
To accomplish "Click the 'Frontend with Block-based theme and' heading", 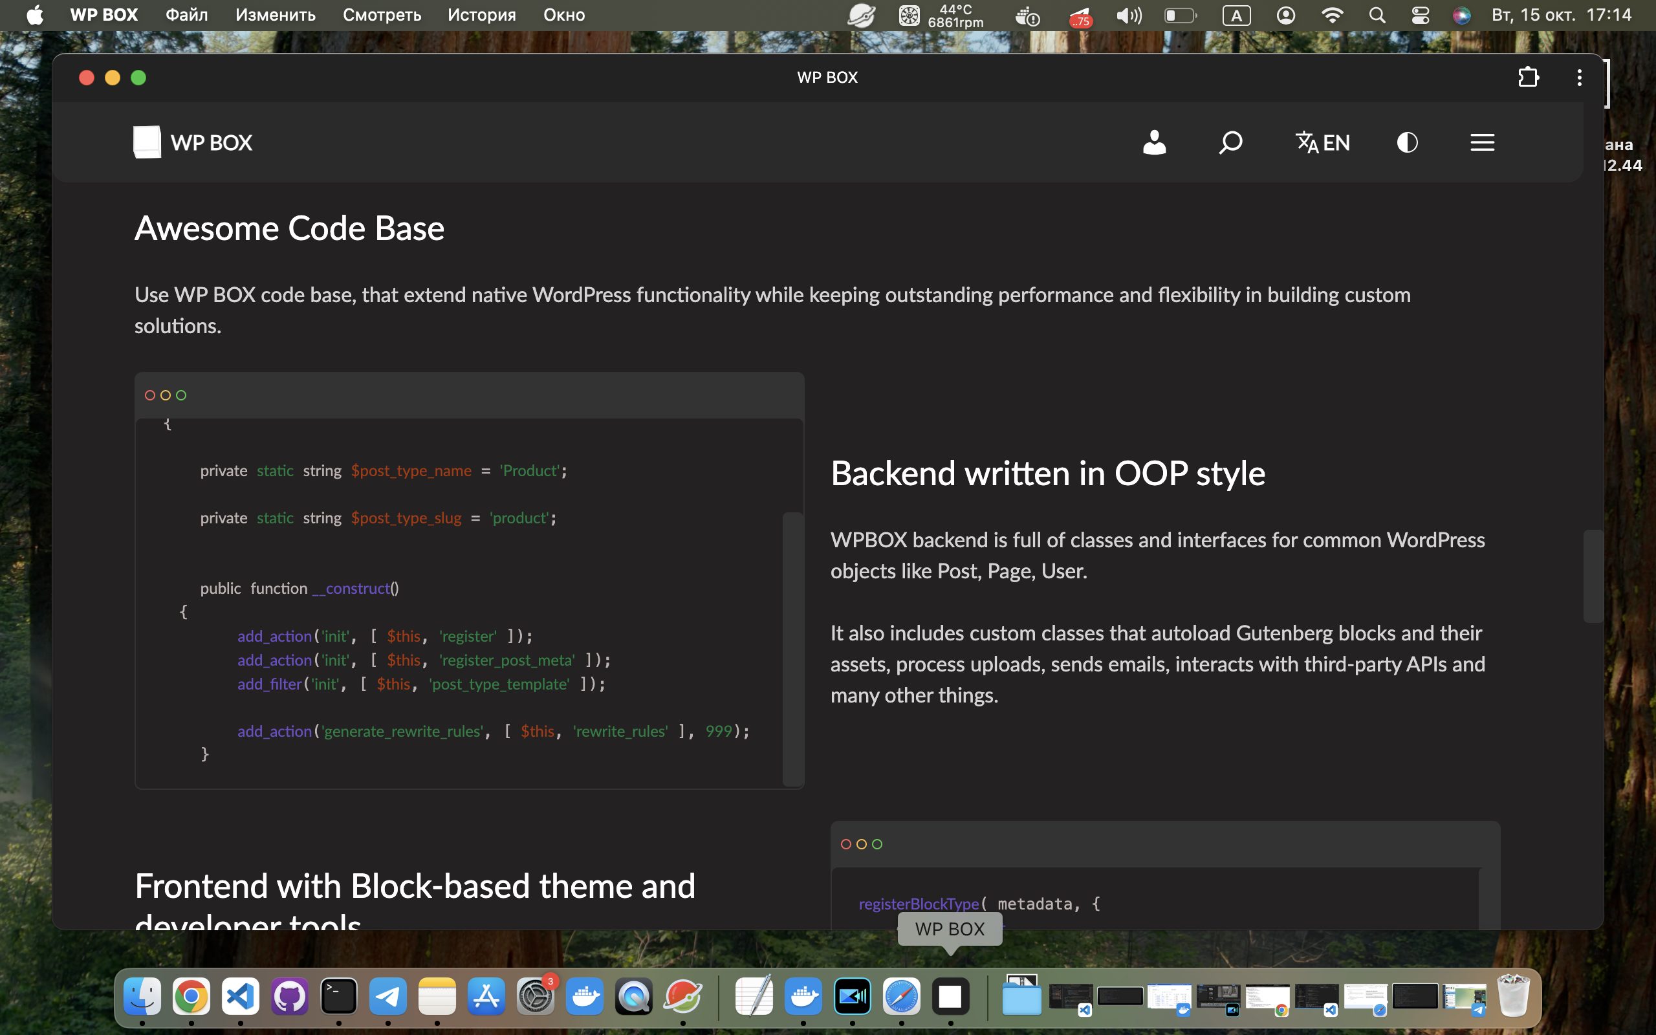I will (x=415, y=886).
